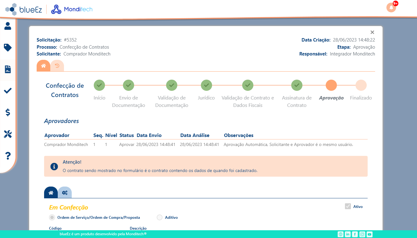This screenshot has width=417, height=238.
Task: Open the tools wrench sidebar icon
Action: point(8,134)
